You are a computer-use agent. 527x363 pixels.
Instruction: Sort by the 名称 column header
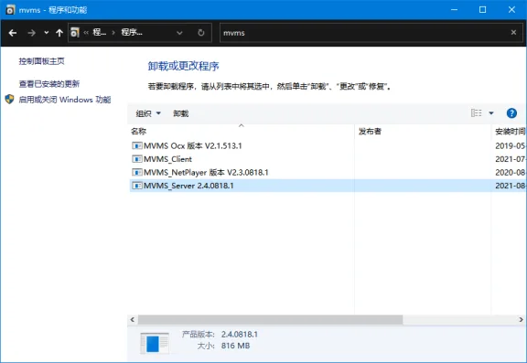(x=138, y=132)
